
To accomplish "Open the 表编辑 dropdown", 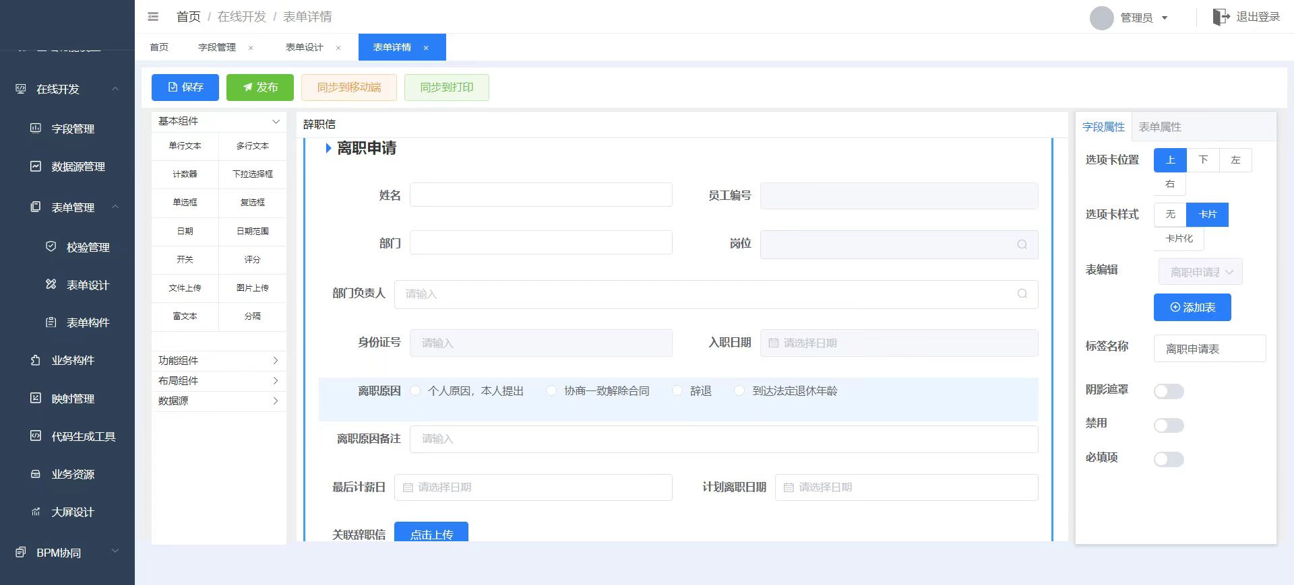I will [x=1200, y=272].
